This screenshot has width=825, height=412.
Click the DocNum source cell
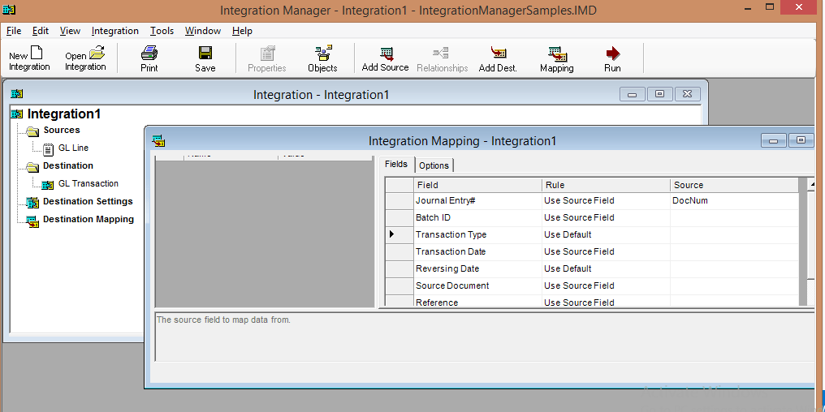pyautogui.click(x=735, y=201)
